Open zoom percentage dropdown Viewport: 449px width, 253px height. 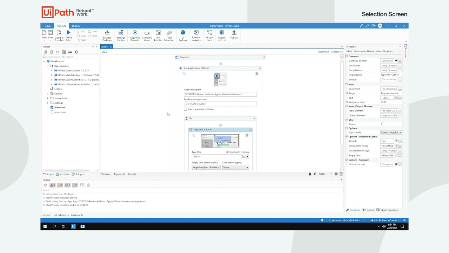point(331,174)
